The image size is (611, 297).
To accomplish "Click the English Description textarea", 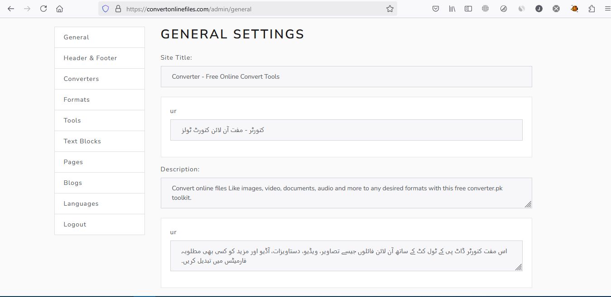I will pyautogui.click(x=346, y=193).
